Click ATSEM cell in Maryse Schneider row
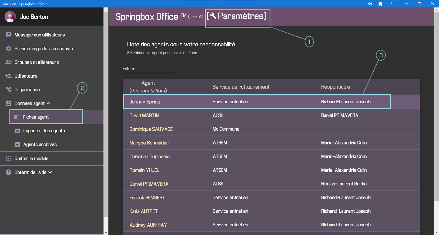This screenshot has width=439, height=235. tap(220, 143)
